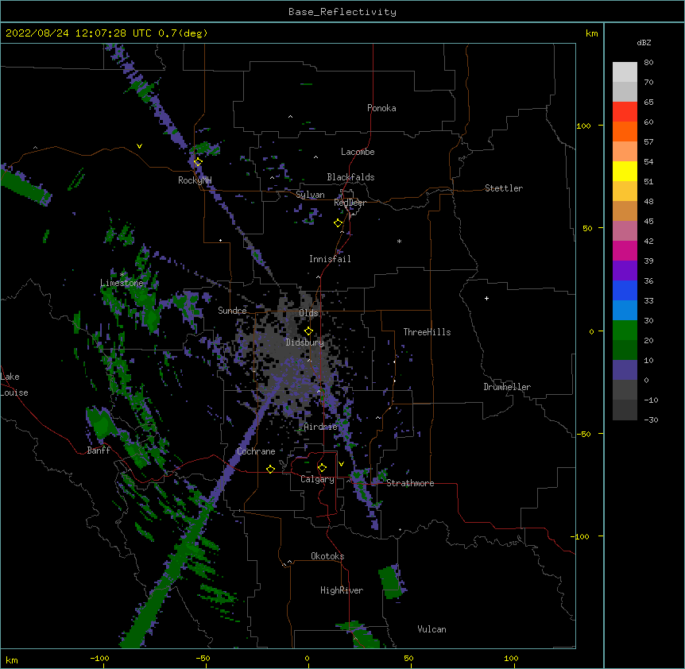
Task: Click the dBZ legend heading
Action: coord(644,42)
